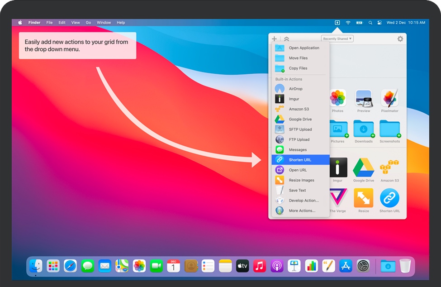Click the Resize action in the grid
The height and width of the screenshot is (287, 441).
coord(363,198)
